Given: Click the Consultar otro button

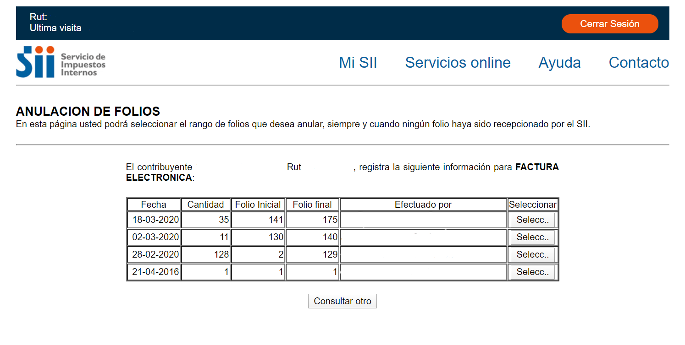Looking at the screenshot, I should tap(342, 302).
